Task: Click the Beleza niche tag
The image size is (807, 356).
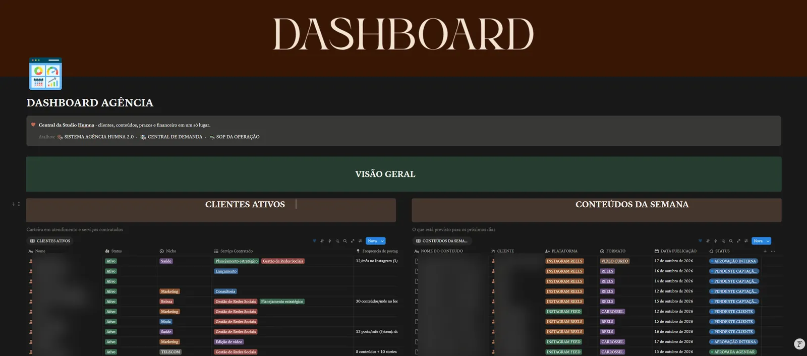Action: (x=167, y=302)
